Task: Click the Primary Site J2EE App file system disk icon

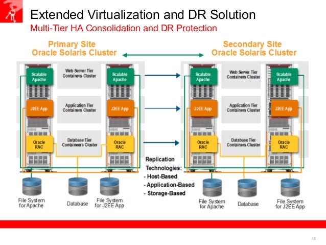Action: point(109,186)
